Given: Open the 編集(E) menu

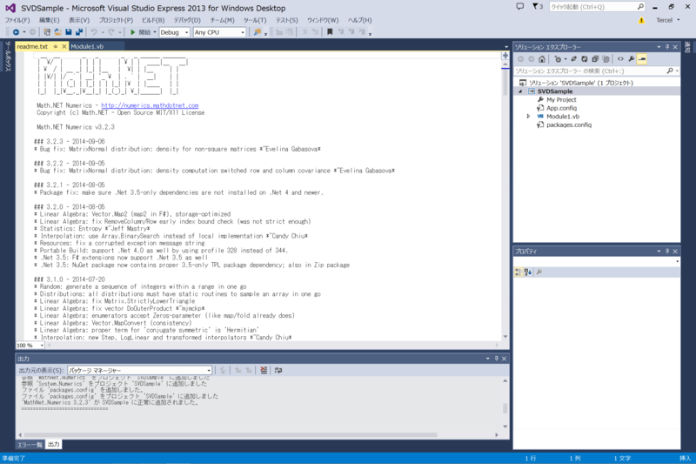Looking at the screenshot, I should tap(49, 20).
